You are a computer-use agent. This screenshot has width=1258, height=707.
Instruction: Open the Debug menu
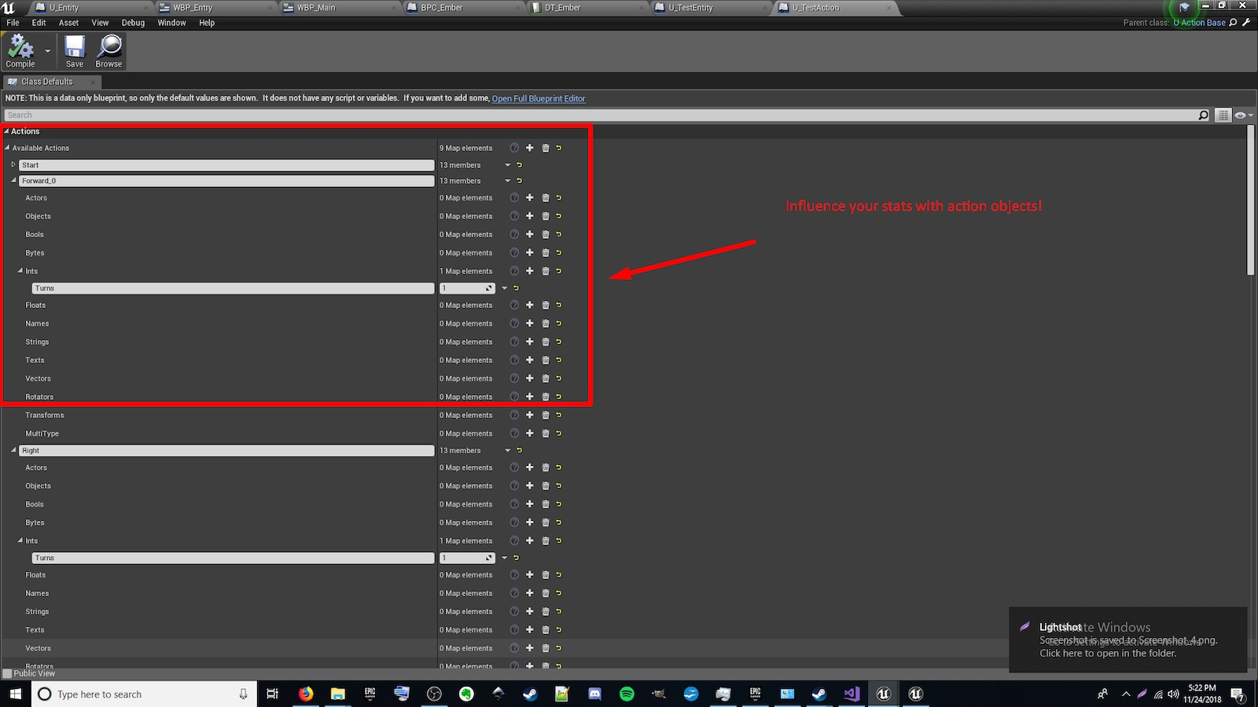coord(132,23)
